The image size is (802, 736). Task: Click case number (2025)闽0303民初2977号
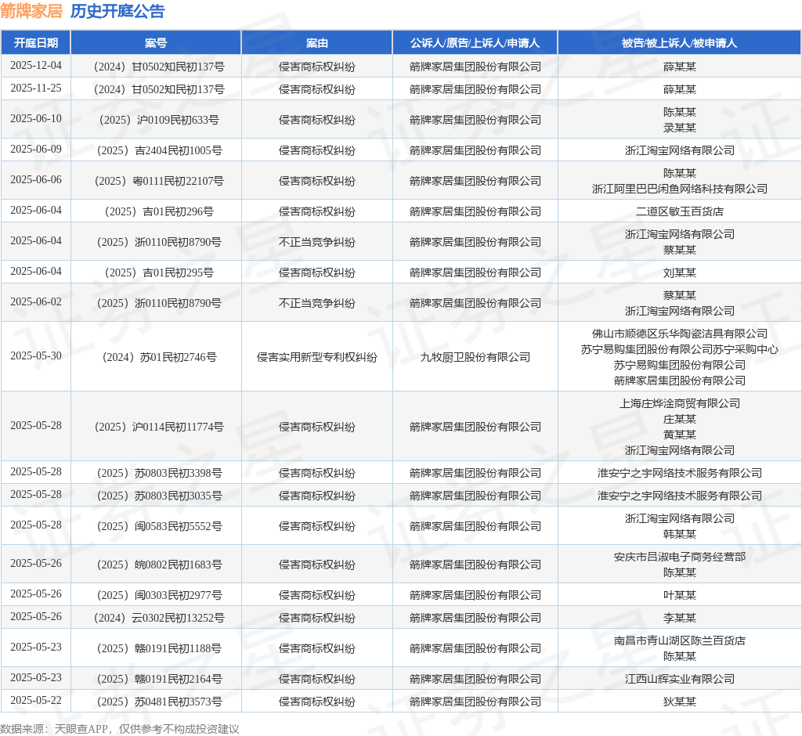pos(159,595)
